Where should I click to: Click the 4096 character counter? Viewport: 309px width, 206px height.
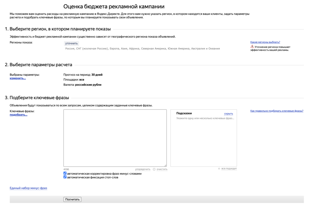66,170
